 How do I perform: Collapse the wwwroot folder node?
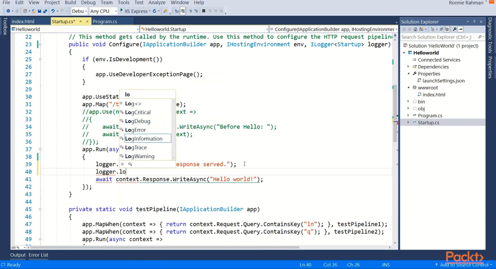(x=408, y=87)
